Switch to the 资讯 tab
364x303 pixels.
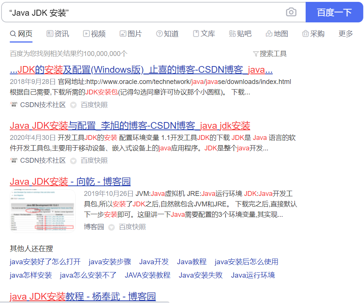tap(58, 34)
